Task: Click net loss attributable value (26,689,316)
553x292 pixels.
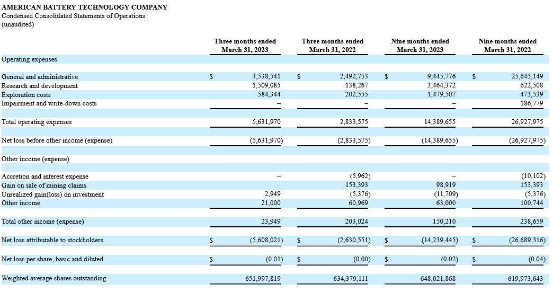Action: coord(527,240)
